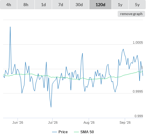The image size is (146, 140).
Task: Click the highest price spike peak
Action: coord(10,27)
